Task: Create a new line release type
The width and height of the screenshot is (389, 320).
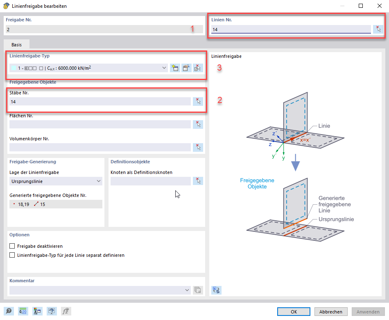Action: [x=175, y=68]
